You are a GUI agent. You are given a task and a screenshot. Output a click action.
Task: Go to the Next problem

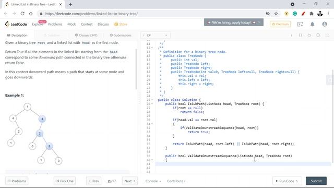130,181
